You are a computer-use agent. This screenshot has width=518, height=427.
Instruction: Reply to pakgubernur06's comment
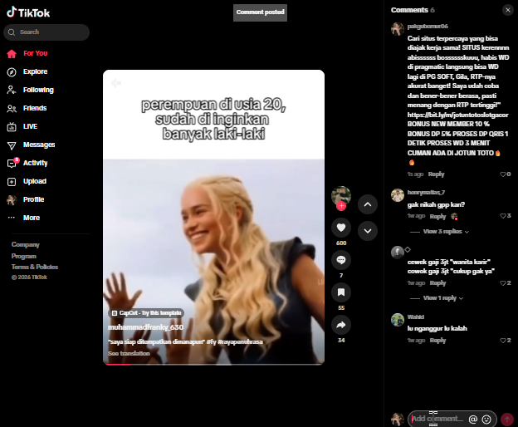coord(436,174)
